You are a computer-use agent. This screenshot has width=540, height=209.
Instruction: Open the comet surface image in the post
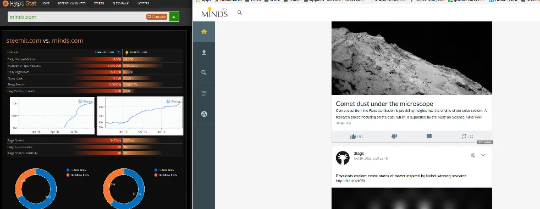(411, 58)
